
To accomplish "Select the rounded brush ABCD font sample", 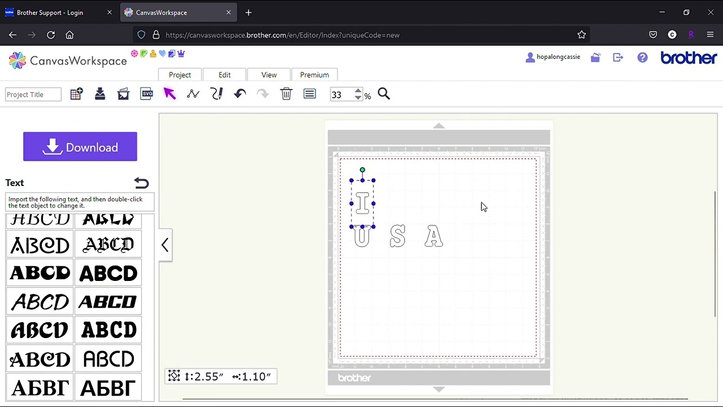I will coord(40,330).
